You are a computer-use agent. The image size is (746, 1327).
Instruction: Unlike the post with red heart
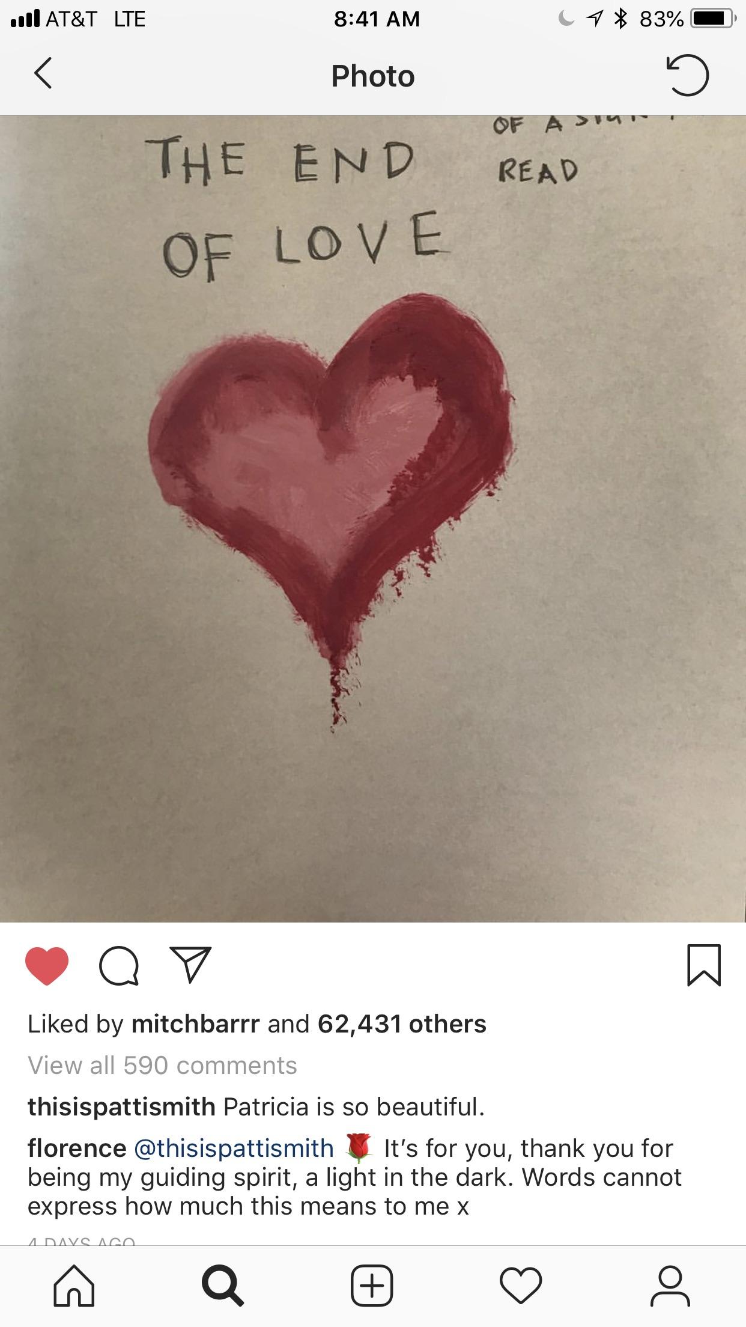click(47, 966)
